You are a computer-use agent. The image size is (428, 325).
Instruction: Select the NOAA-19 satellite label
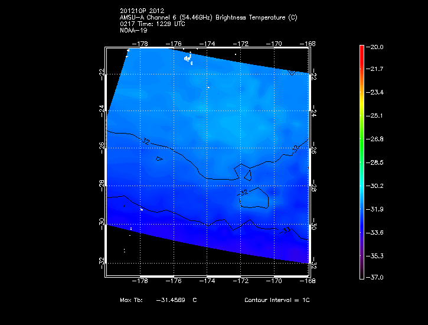pyautogui.click(x=132, y=31)
